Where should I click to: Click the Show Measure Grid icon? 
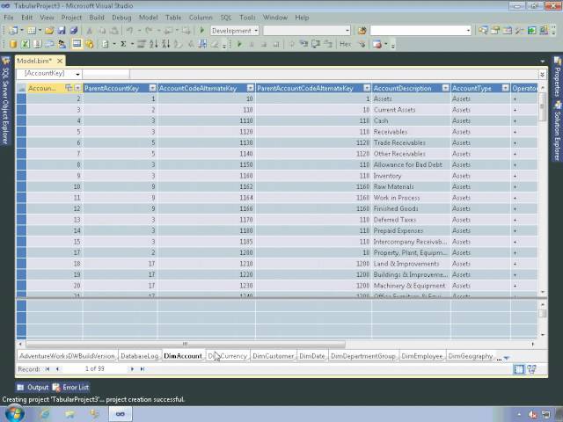(x=77, y=44)
